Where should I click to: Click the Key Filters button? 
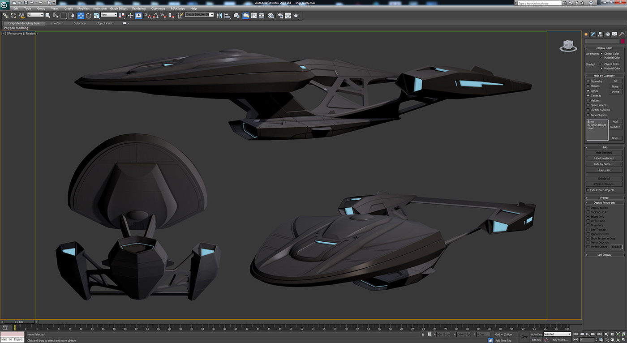[560, 340]
